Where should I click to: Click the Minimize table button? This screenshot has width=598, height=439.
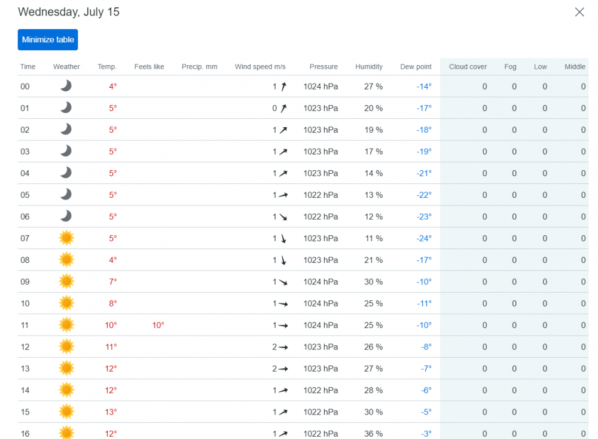click(48, 40)
